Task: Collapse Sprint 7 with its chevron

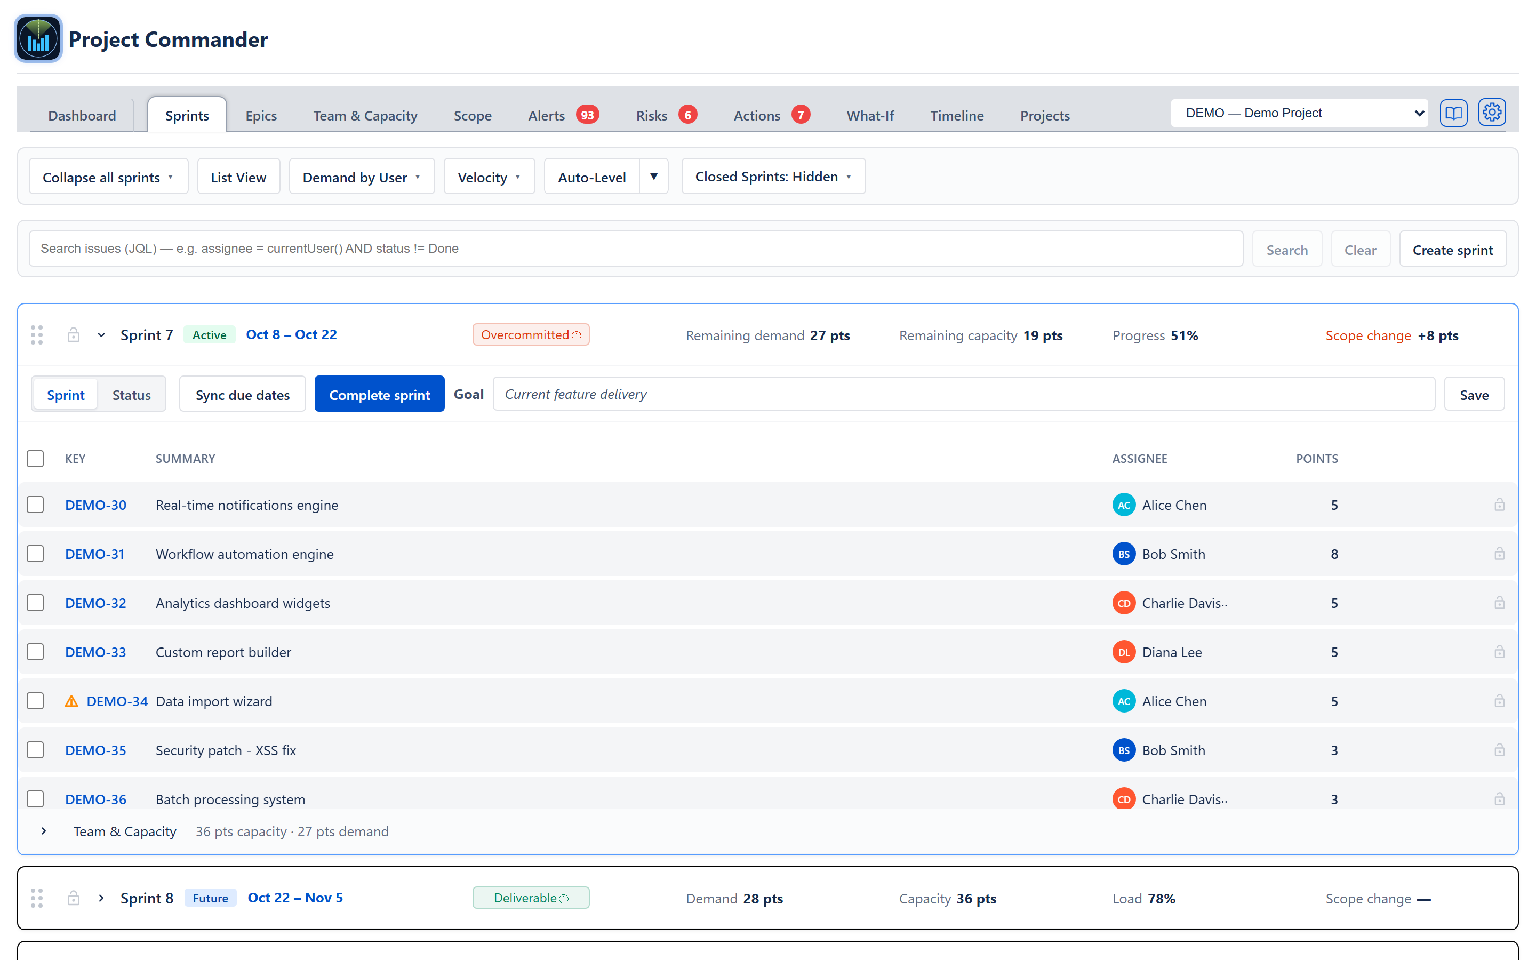Action: (x=101, y=335)
